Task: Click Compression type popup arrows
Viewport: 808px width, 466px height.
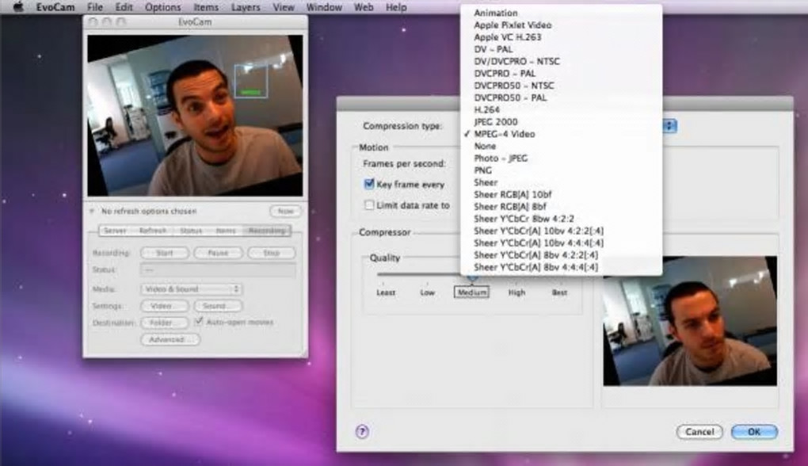Action: coord(669,126)
